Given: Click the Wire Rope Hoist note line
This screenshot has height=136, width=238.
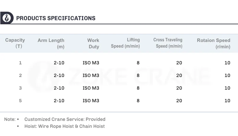Looking at the screenshot, I should 64,126.
